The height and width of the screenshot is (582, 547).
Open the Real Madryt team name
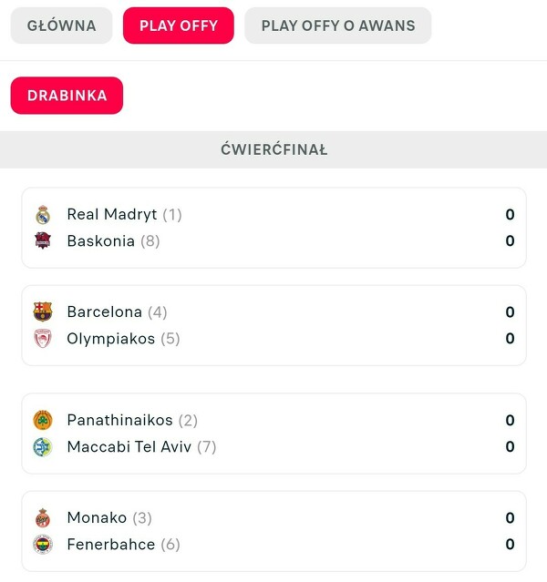(x=112, y=215)
